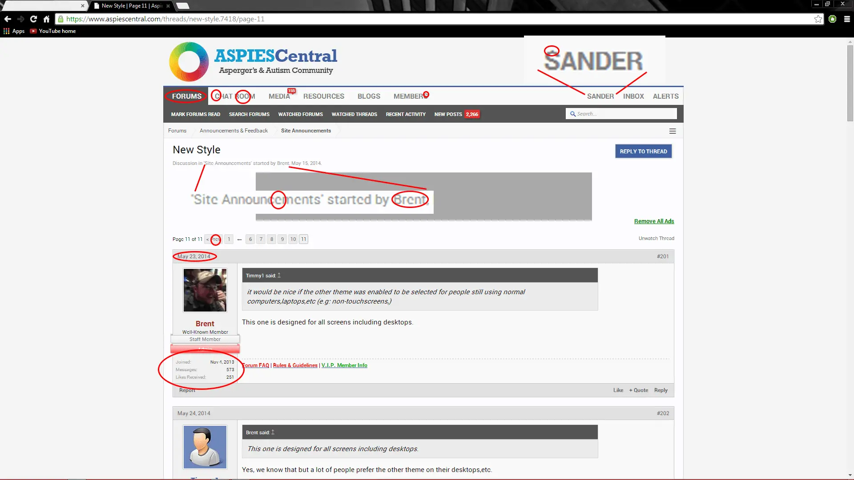Screen dimensions: 854x480
Task: Open Rules & Guidelines link
Action: [x=295, y=365]
